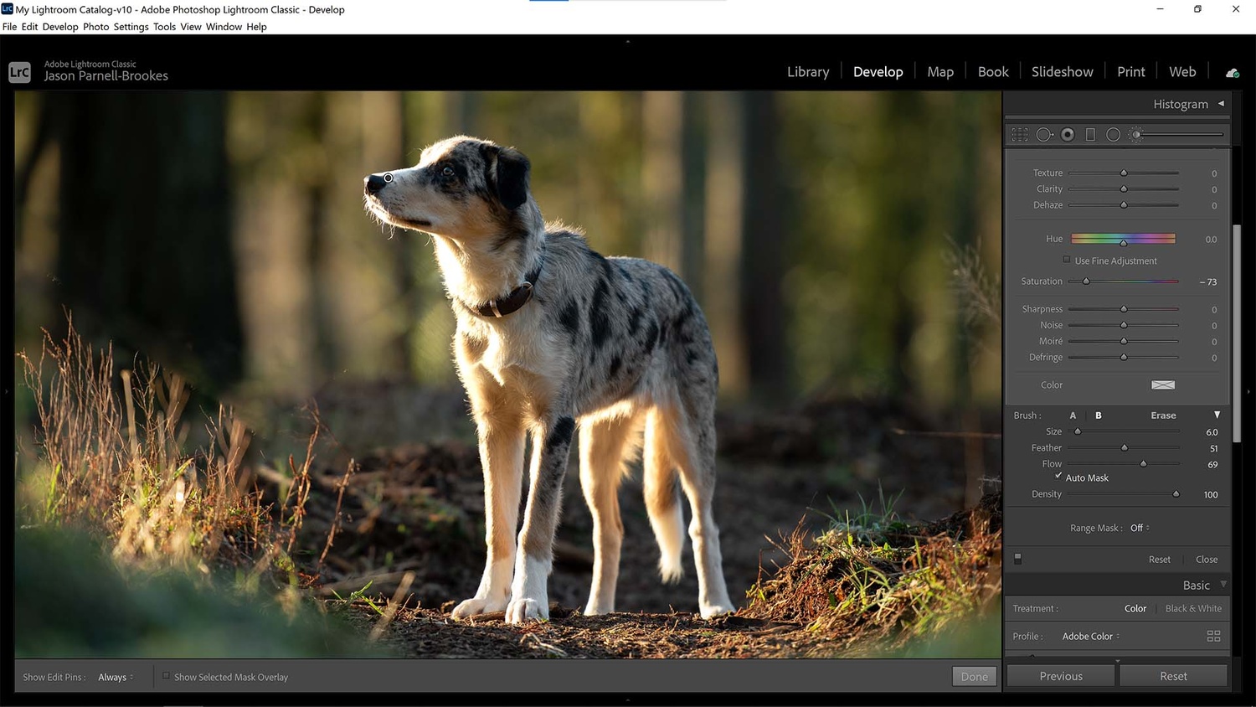Enable Show Selected Mask Overlay checkbox
The width and height of the screenshot is (1256, 707).
166,676
